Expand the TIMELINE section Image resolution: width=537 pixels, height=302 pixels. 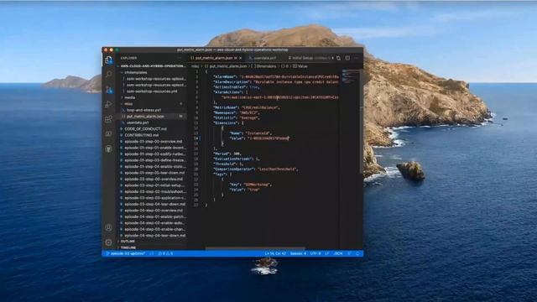(128, 247)
